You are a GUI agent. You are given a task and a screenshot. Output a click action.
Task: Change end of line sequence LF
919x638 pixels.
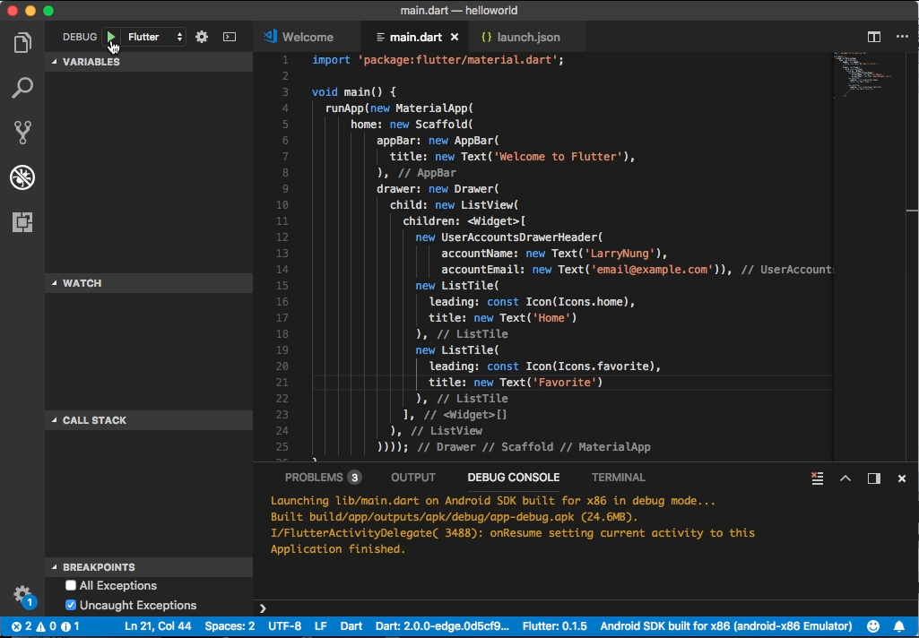click(321, 626)
